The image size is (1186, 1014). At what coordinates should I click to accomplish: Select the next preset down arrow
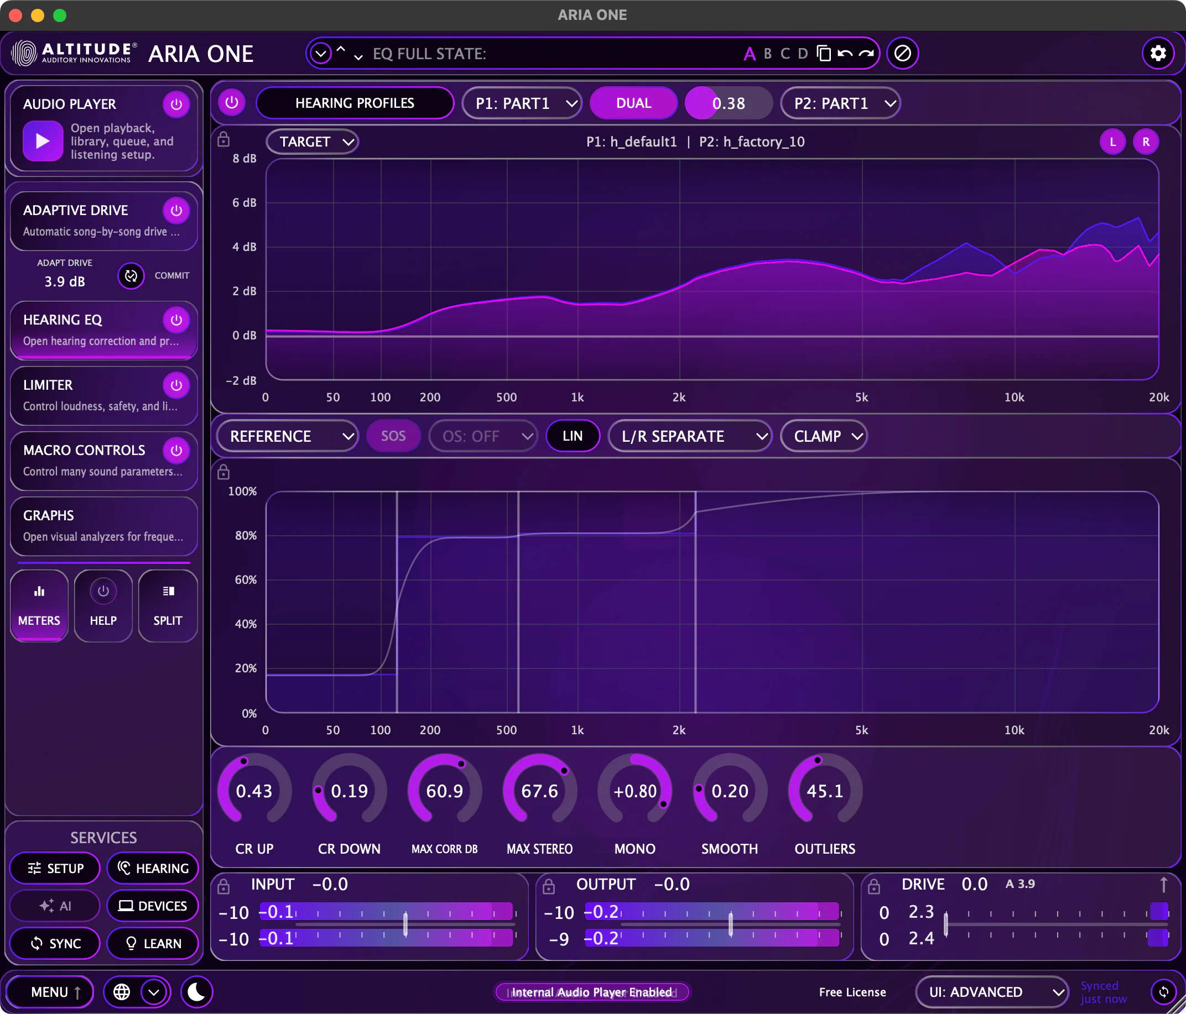tap(358, 56)
